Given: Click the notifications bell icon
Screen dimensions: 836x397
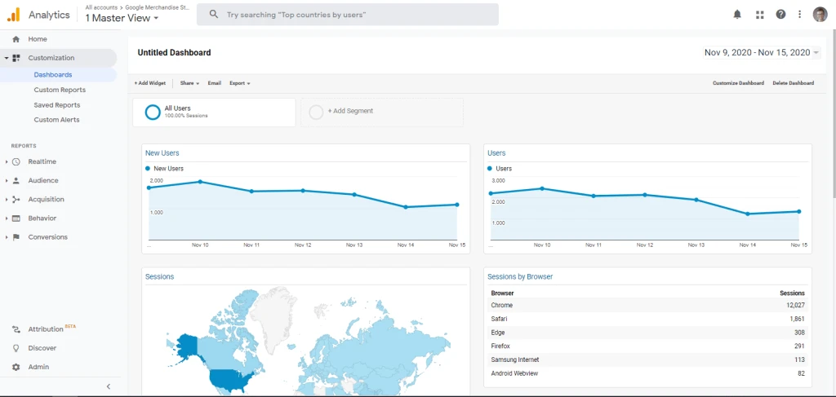Looking at the screenshot, I should tap(737, 15).
